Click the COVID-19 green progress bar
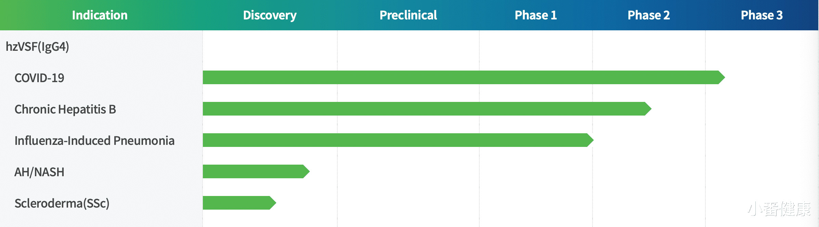The height and width of the screenshot is (227, 819). pos(458,77)
